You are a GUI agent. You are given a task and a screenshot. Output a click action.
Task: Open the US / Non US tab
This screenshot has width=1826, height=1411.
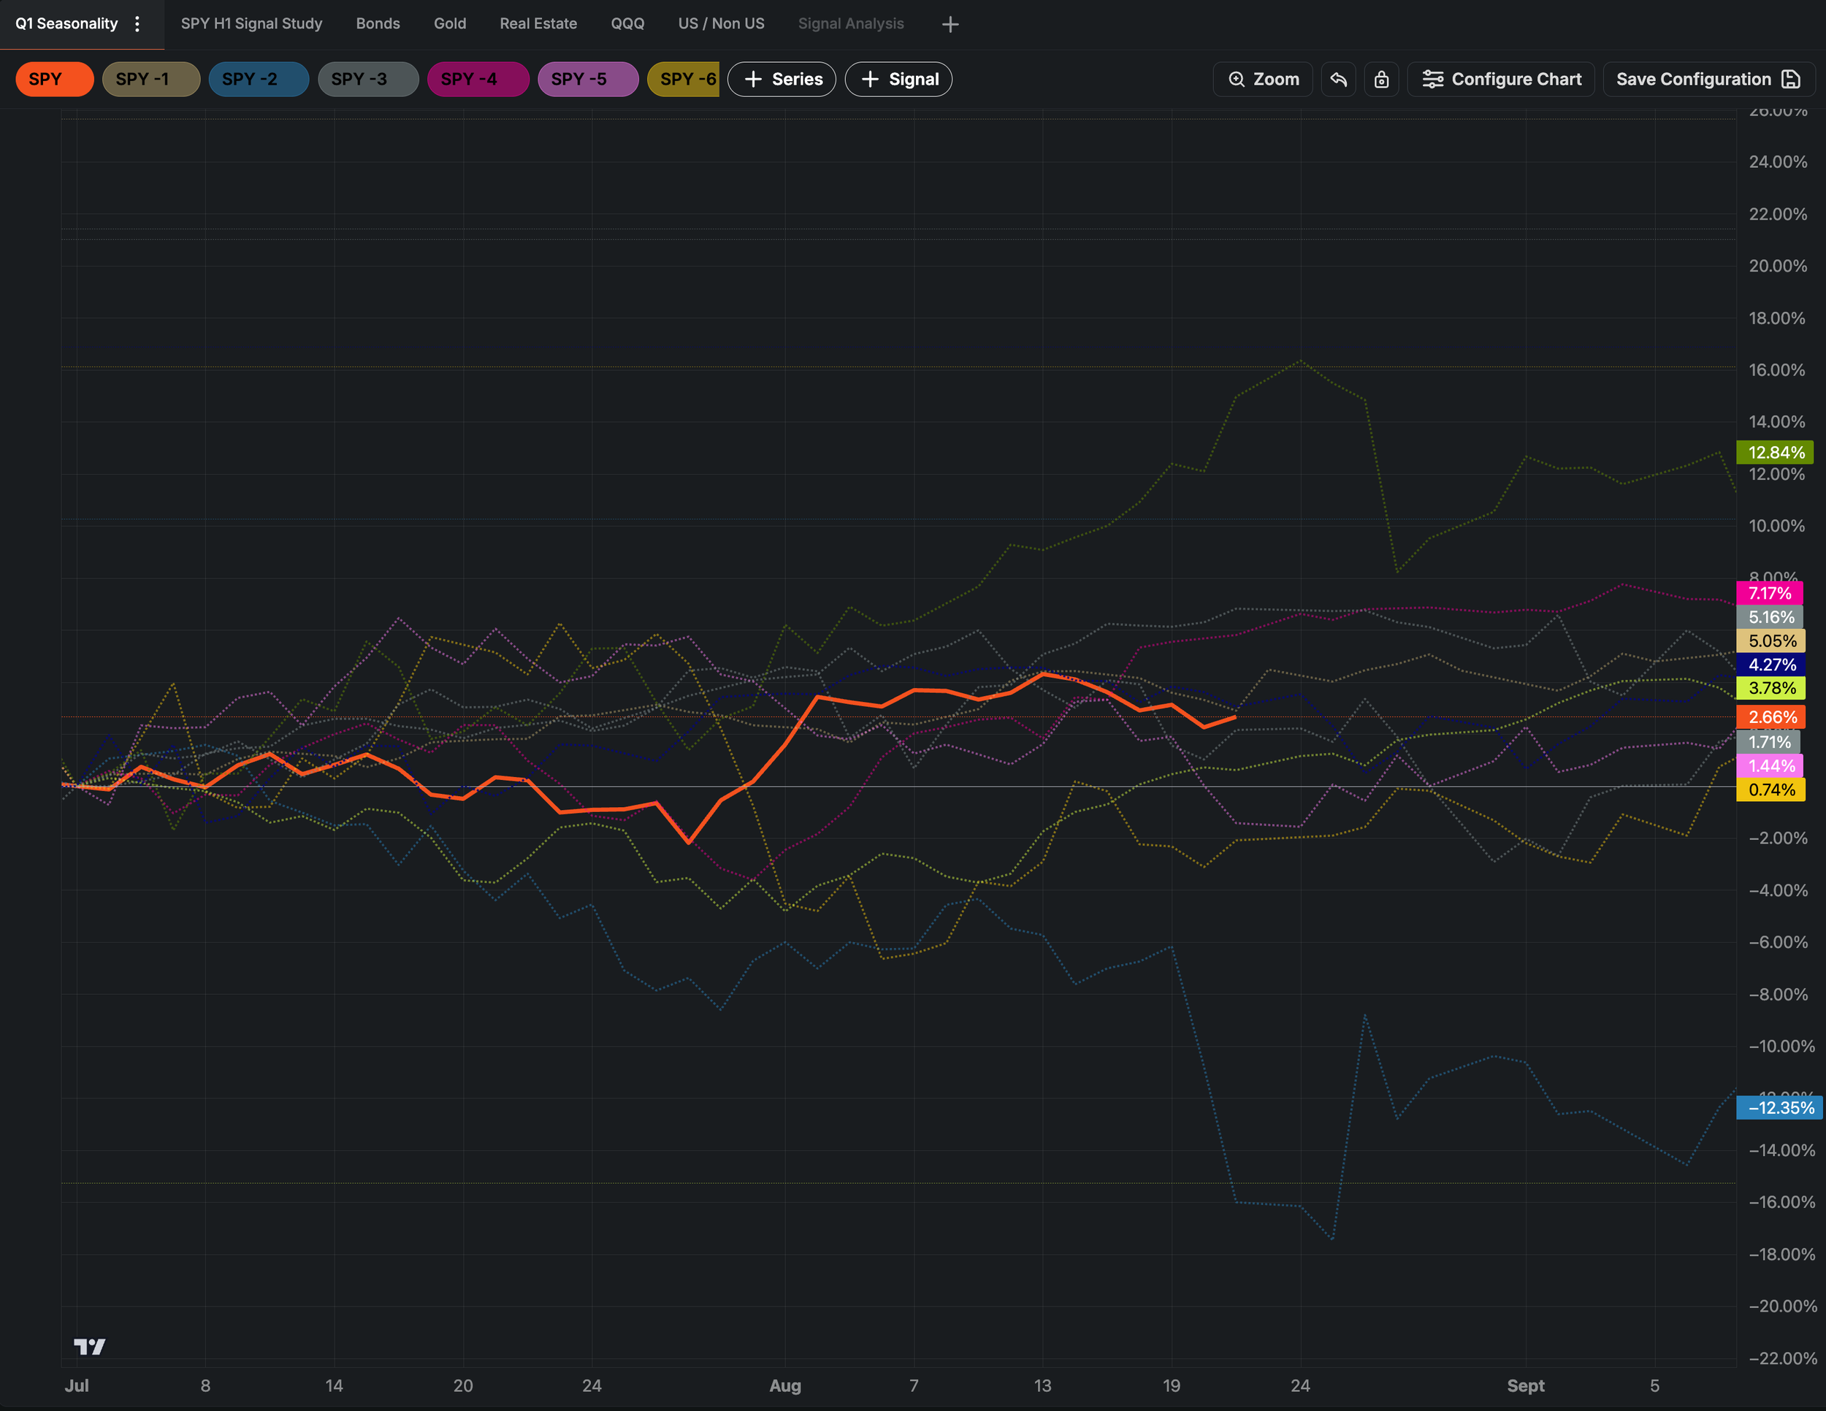[x=722, y=24]
